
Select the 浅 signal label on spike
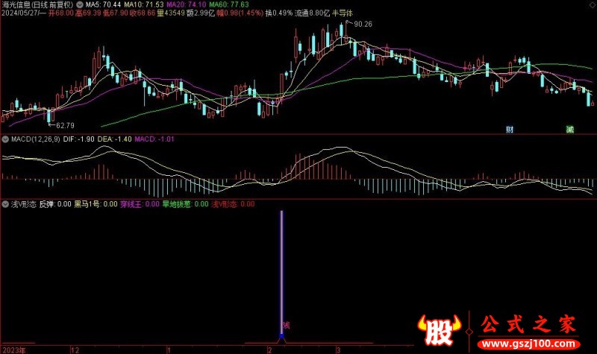pyautogui.click(x=287, y=325)
